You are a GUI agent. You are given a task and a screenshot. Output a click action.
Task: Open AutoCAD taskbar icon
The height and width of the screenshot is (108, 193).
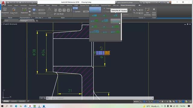pyautogui.click(x=30, y=106)
